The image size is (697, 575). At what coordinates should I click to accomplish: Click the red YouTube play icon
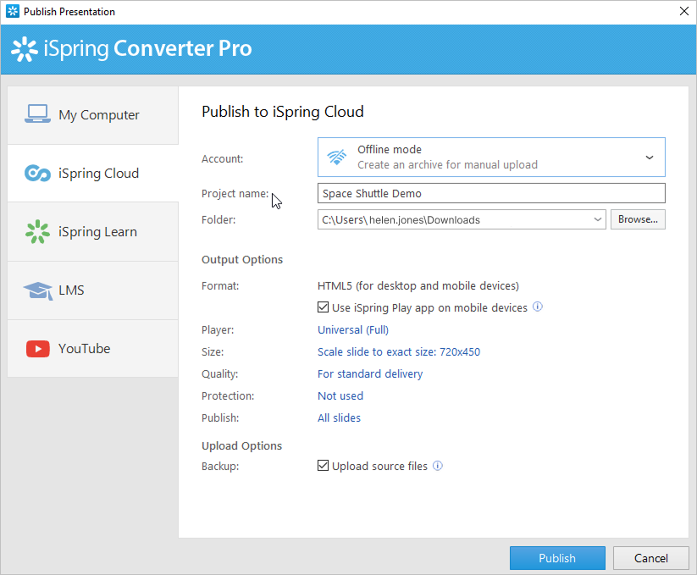[37, 349]
